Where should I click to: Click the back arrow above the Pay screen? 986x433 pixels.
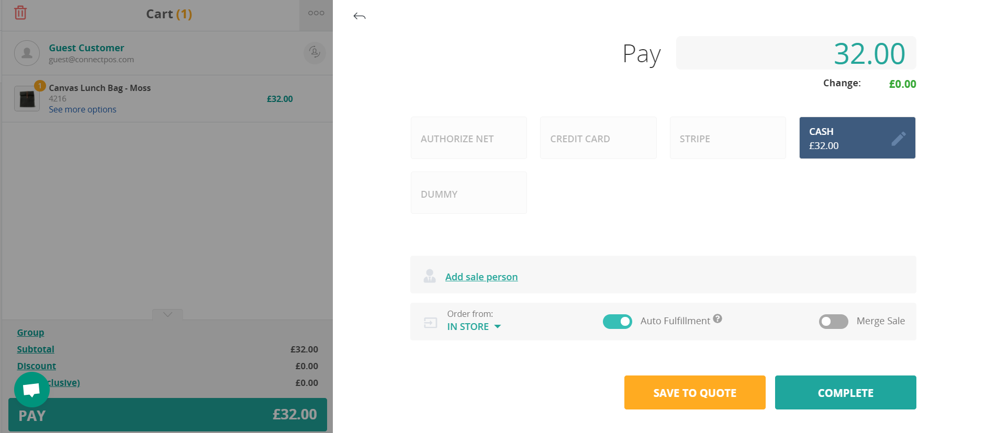359,16
